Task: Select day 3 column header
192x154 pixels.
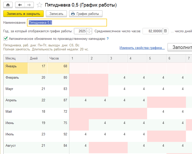Action: click(118, 58)
